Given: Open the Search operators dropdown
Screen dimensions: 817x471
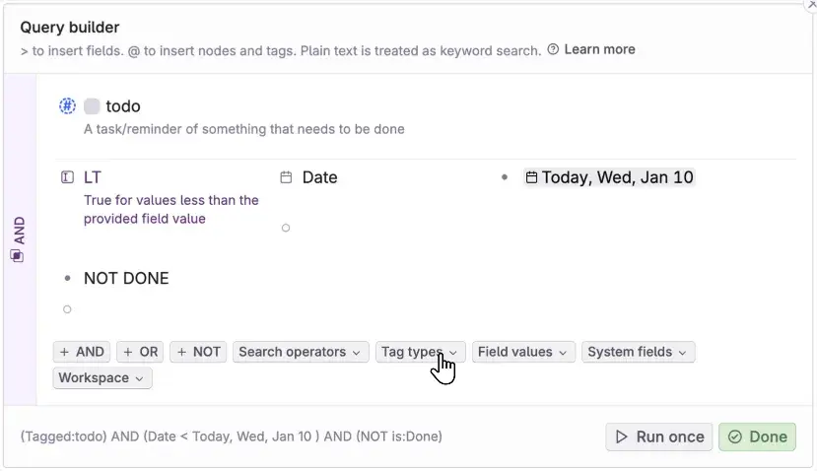Looking at the screenshot, I should pos(301,352).
